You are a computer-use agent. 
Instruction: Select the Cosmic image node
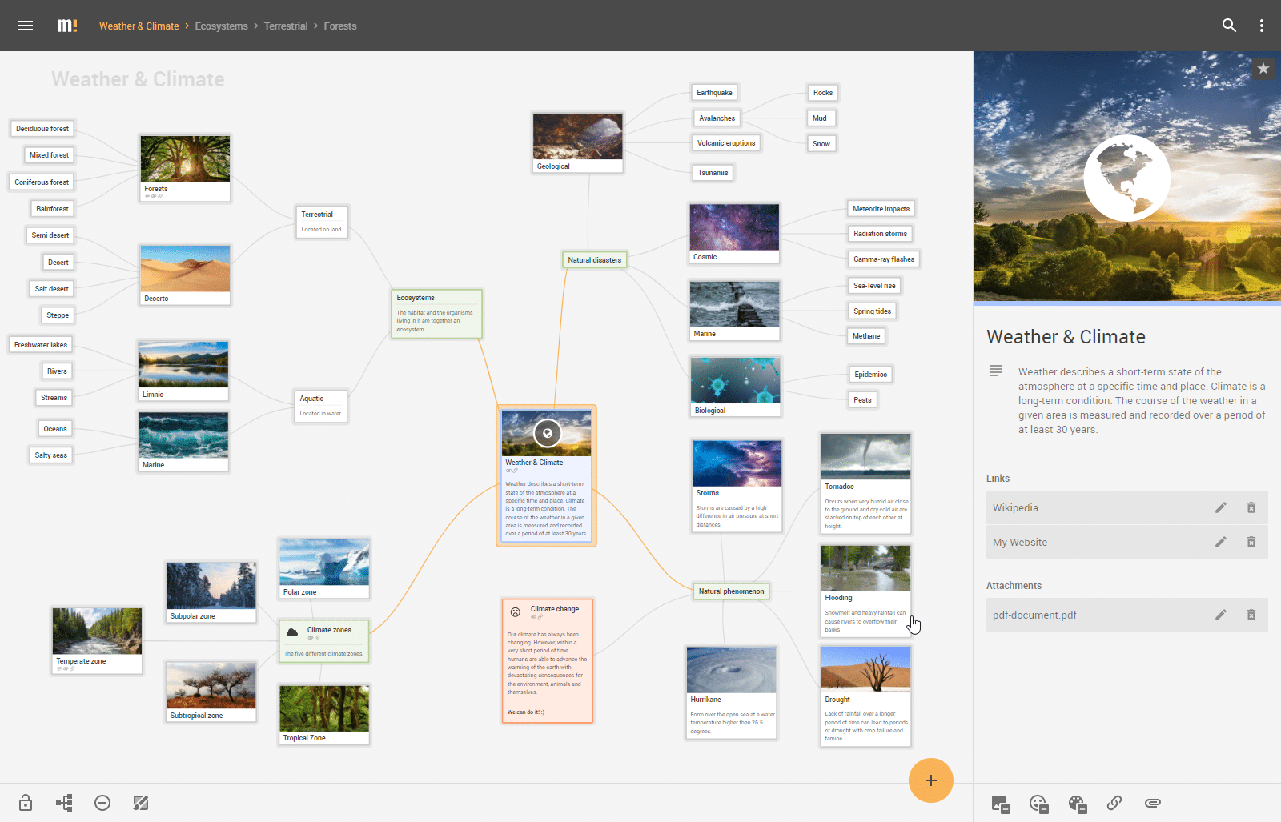click(x=734, y=233)
